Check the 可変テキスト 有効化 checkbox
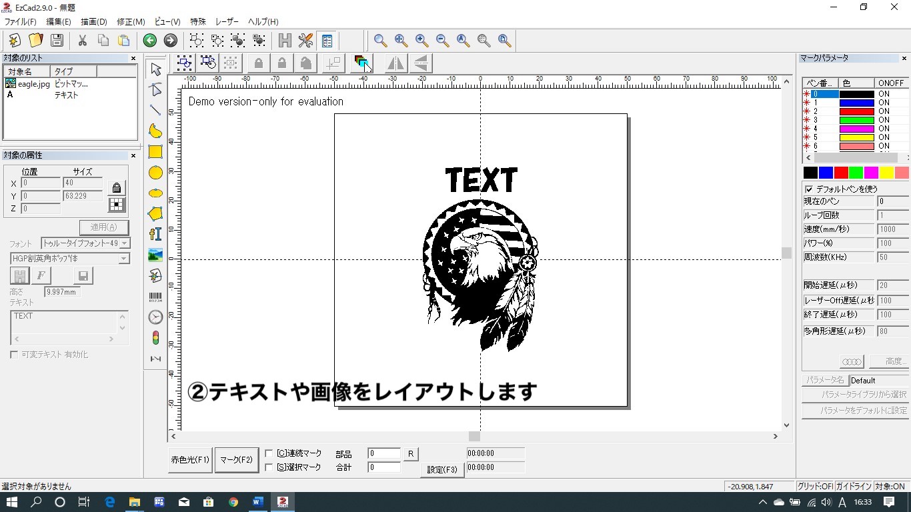The image size is (911, 512). (14, 355)
